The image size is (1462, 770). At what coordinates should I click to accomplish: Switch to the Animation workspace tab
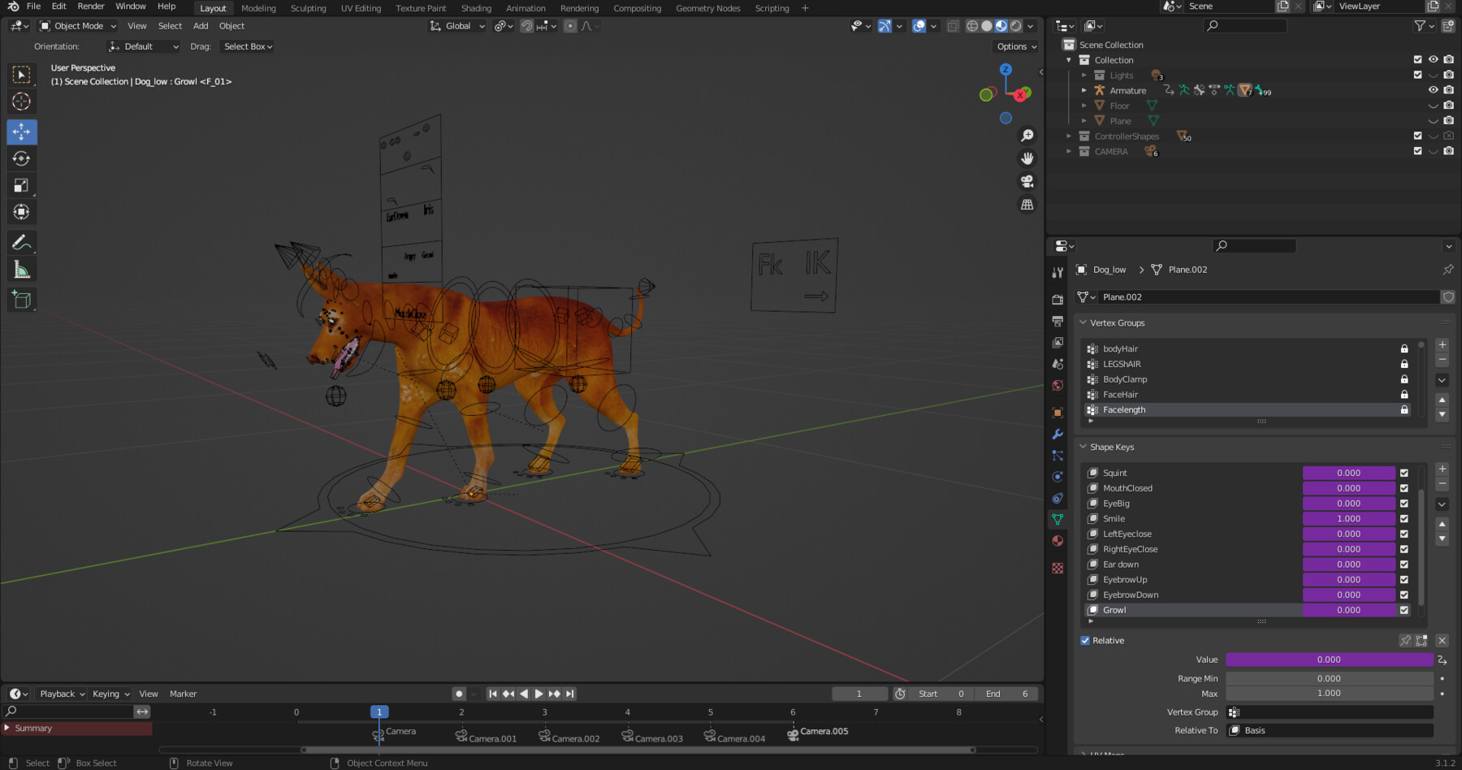[526, 8]
